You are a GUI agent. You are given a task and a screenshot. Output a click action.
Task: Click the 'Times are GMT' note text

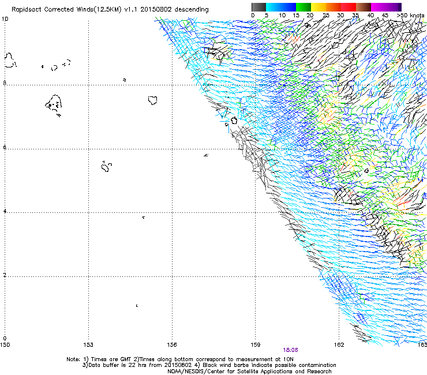111,359
